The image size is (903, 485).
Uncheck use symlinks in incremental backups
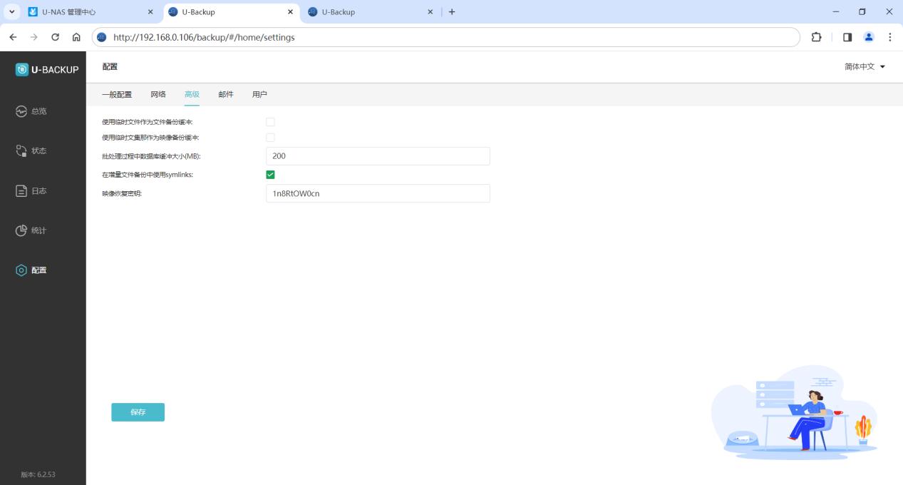pos(270,175)
